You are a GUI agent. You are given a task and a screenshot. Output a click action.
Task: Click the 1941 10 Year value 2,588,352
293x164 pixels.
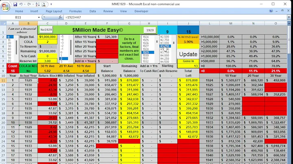tap(231, 160)
